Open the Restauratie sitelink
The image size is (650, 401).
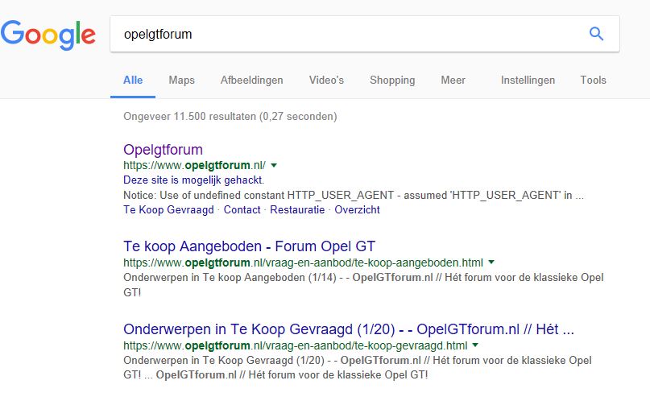click(297, 210)
